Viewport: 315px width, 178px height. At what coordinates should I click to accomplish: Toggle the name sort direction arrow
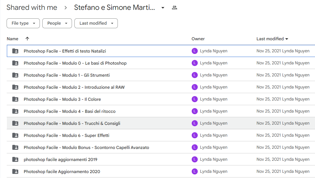[x=27, y=39]
